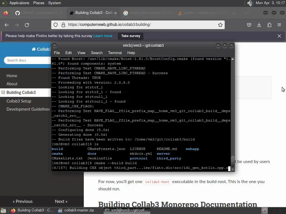The image size is (286, 214).
Task: Click the Building Collab3 Monorepo Documentation heading
Action: [x=177, y=204]
